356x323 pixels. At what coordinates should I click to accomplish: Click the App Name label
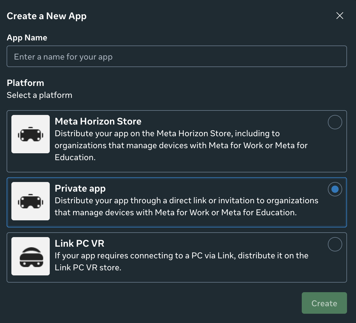(x=27, y=38)
